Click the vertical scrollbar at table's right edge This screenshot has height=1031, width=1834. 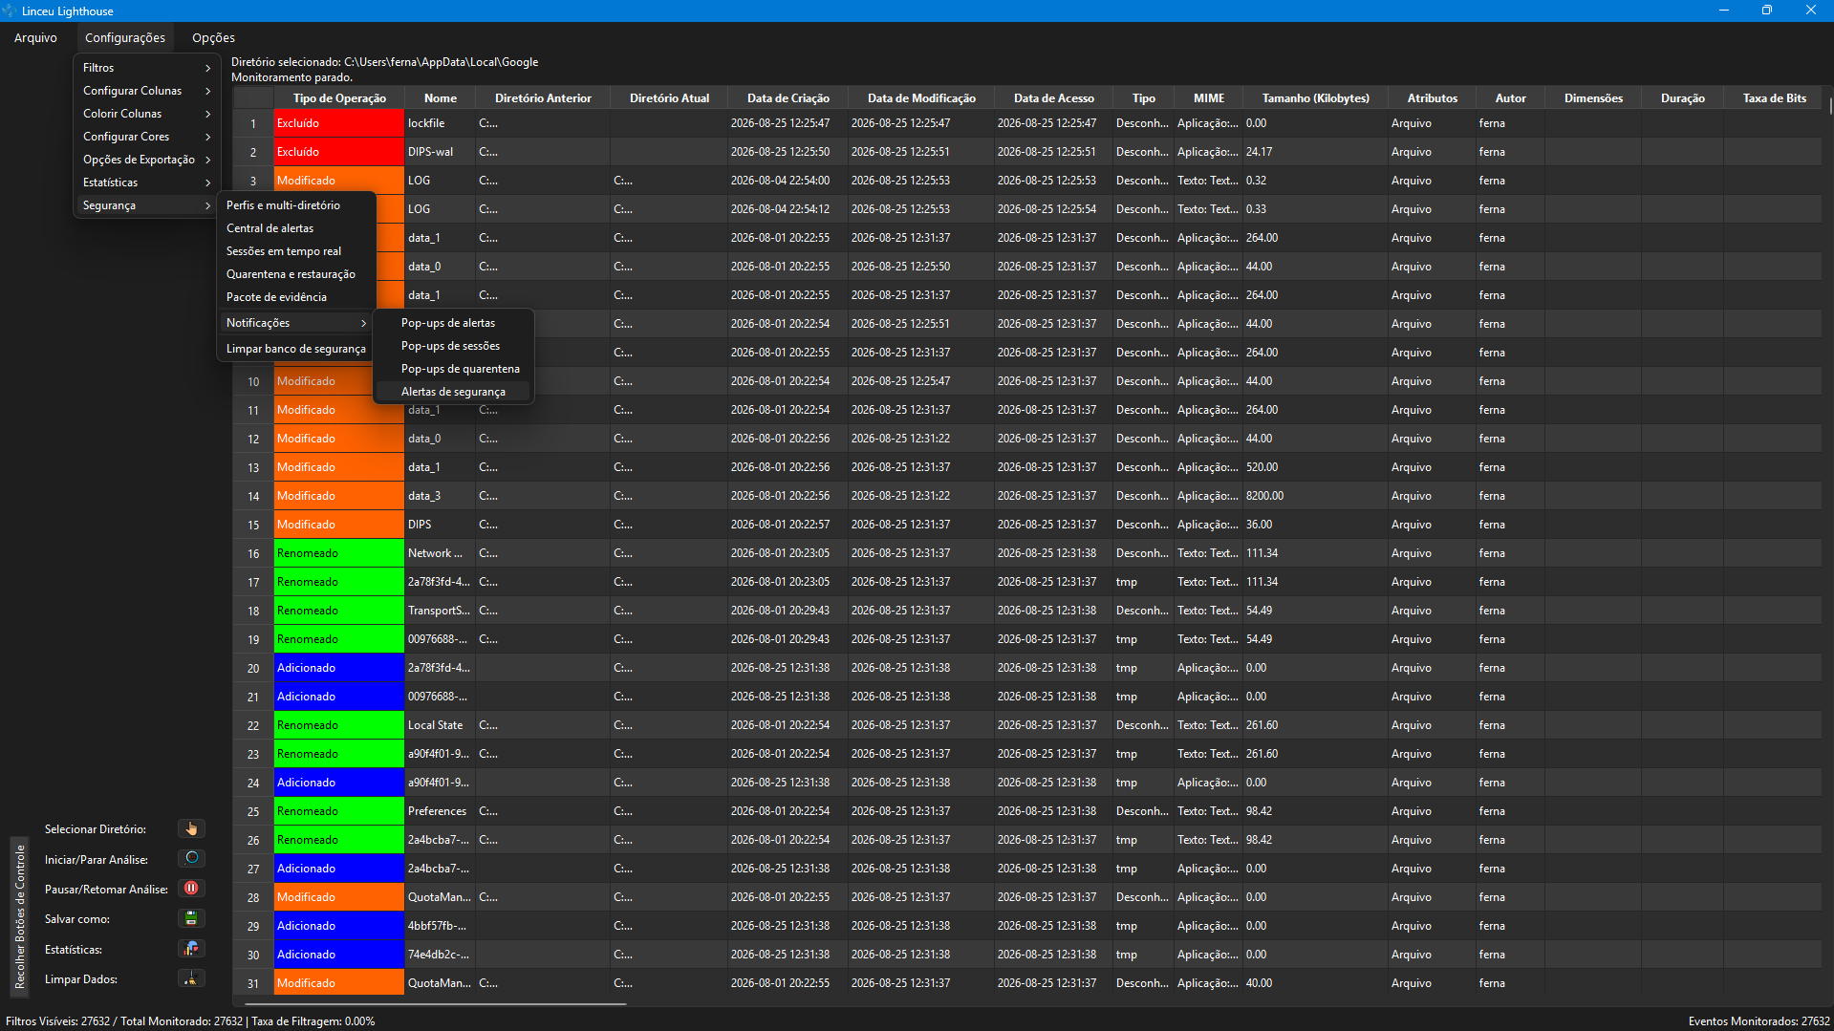1830,105
